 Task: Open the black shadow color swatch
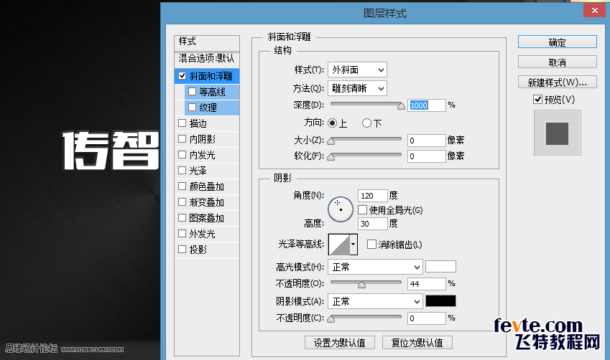(x=440, y=301)
